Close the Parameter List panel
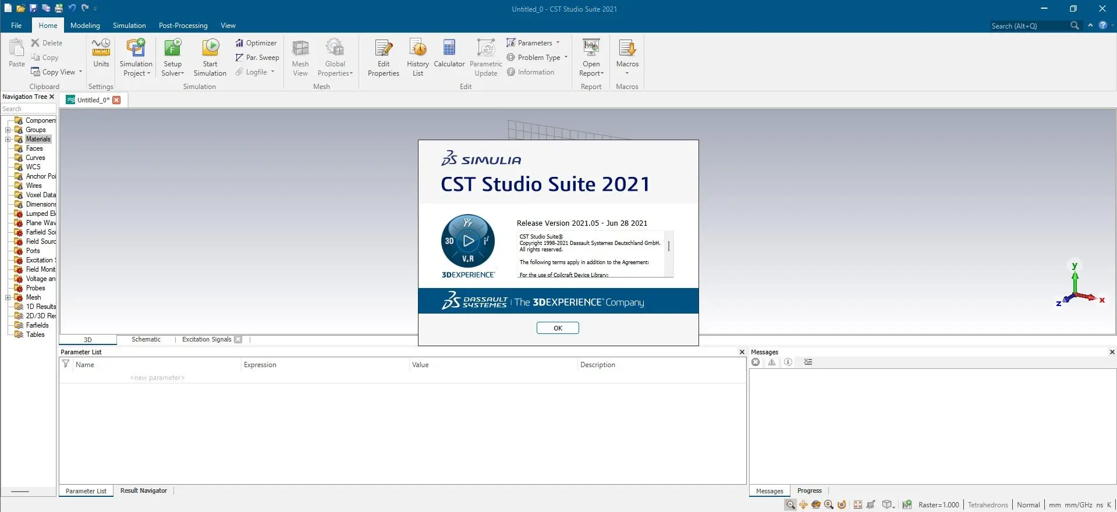The width and height of the screenshot is (1117, 512). coord(742,352)
